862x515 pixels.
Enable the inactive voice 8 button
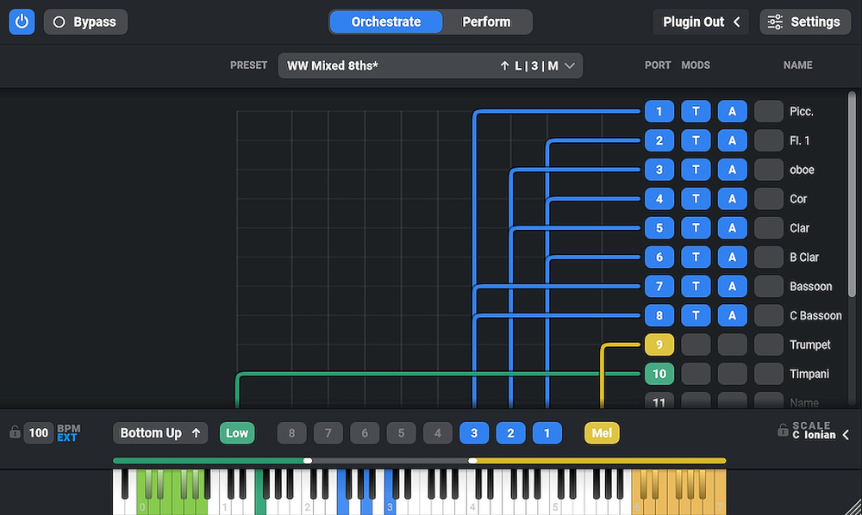click(291, 433)
